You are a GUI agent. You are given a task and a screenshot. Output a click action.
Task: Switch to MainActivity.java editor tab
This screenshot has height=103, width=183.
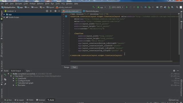tap(92, 11)
